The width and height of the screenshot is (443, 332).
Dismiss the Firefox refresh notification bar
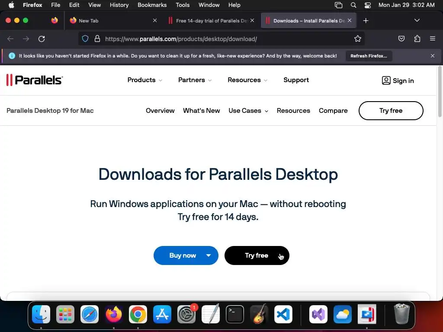click(433, 56)
